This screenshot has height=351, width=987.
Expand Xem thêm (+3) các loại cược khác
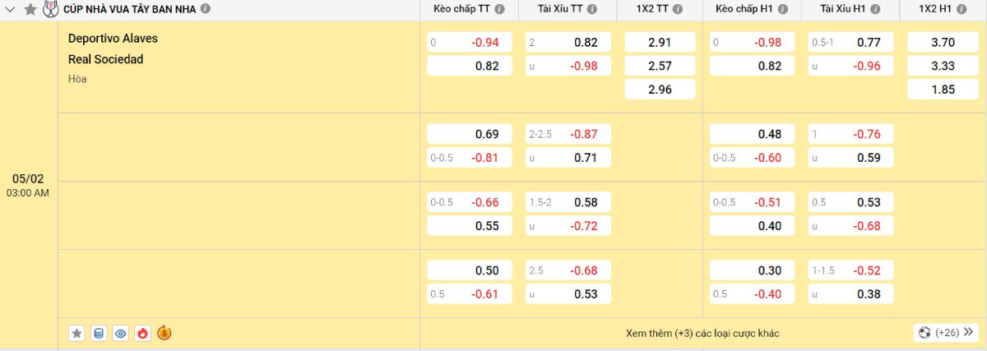[702, 333]
